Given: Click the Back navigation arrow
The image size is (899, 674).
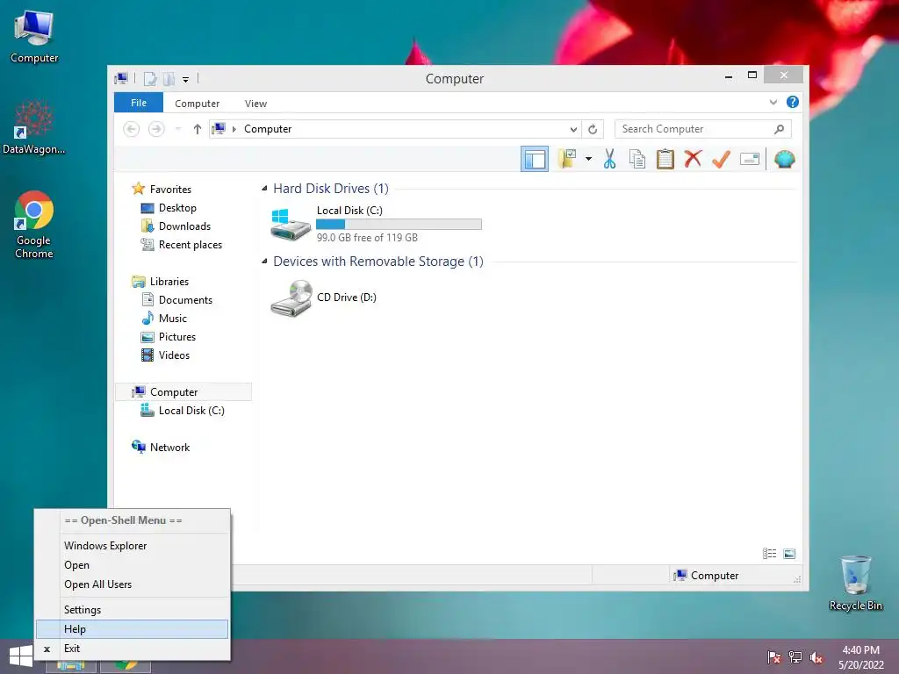Looking at the screenshot, I should (x=132, y=129).
